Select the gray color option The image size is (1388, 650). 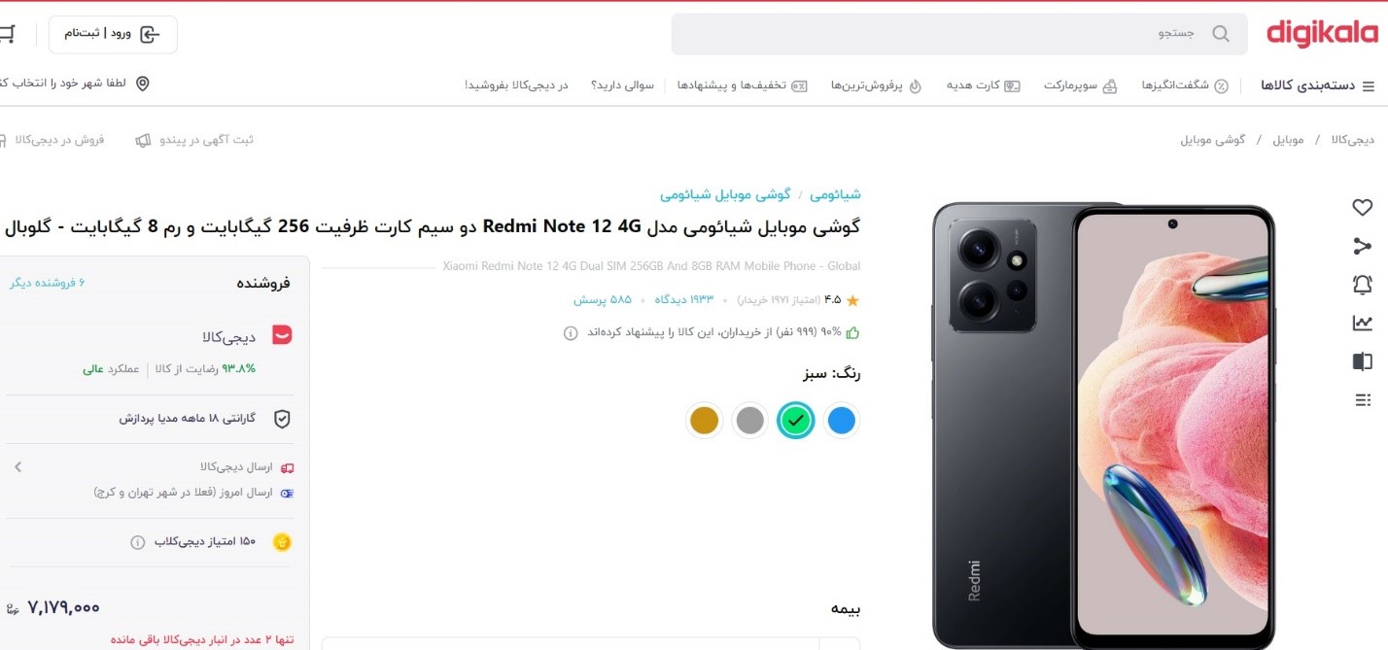749,421
